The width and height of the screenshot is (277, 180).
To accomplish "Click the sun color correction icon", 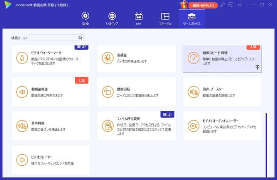I will pyautogui.click(x=108, y=58).
